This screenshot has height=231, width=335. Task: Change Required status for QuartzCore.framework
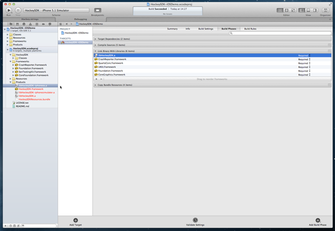tap(304, 63)
